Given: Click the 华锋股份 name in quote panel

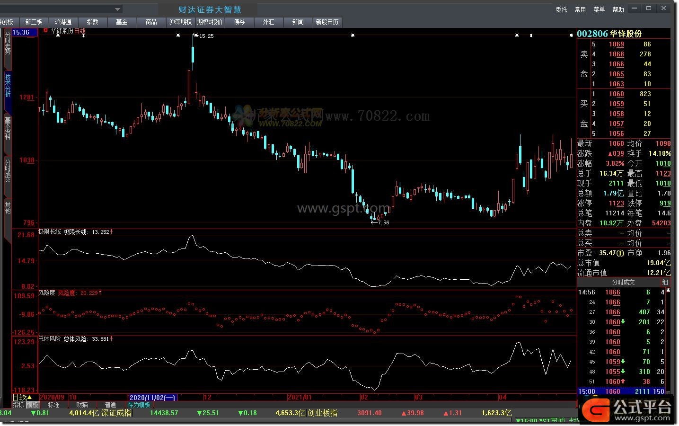Looking at the screenshot, I should point(626,34).
